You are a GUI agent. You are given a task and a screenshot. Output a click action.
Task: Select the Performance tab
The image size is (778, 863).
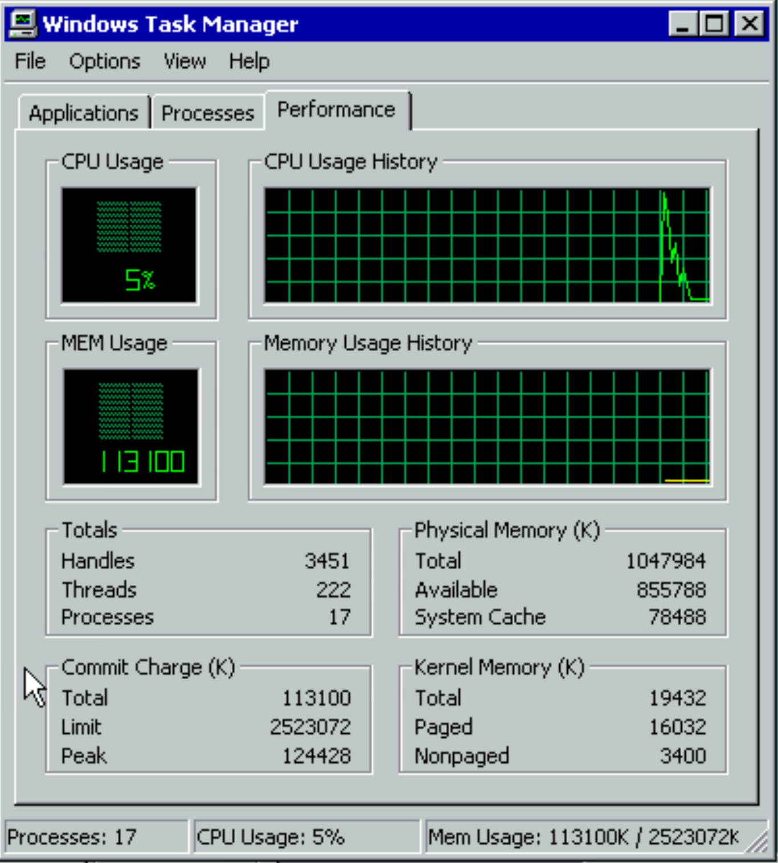tap(337, 109)
